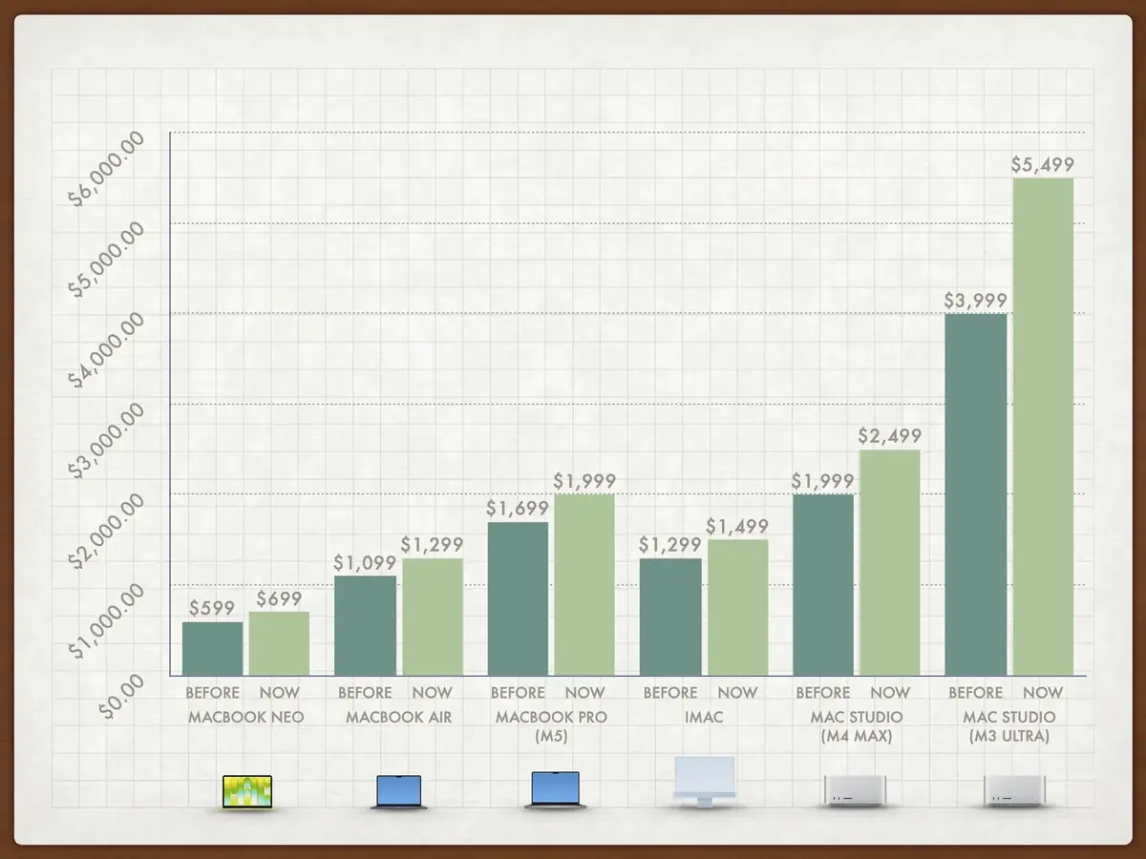The image size is (1146, 859).
Task: Click the $1,499 iMac now bar
Action: (x=737, y=608)
